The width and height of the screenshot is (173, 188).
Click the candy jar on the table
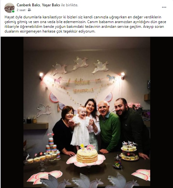coord(118,162)
